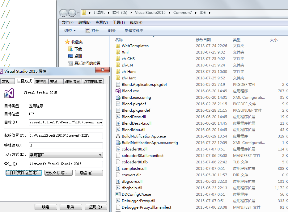Select the 下载 folder icon in favorites

(70, 49)
